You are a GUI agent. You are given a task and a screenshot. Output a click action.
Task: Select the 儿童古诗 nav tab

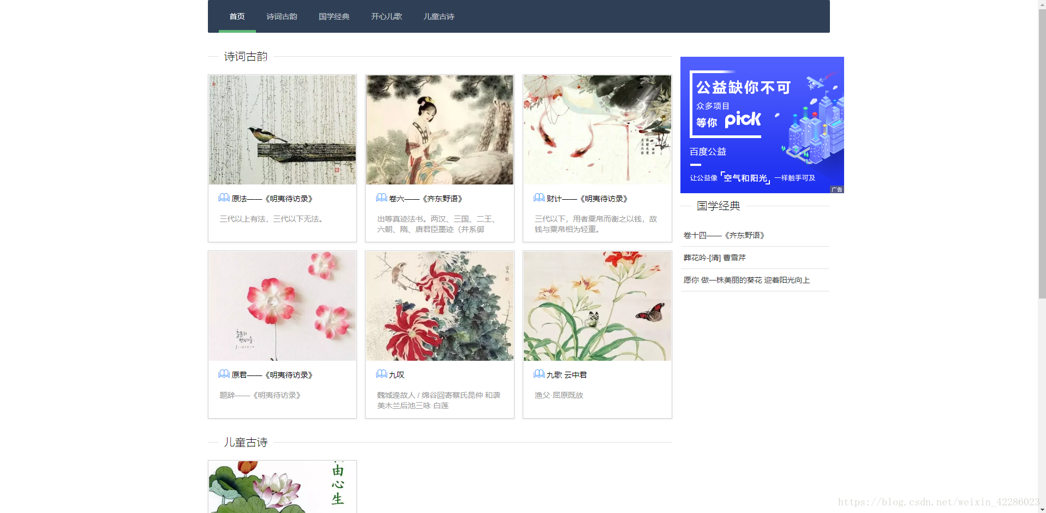[x=439, y=16]
